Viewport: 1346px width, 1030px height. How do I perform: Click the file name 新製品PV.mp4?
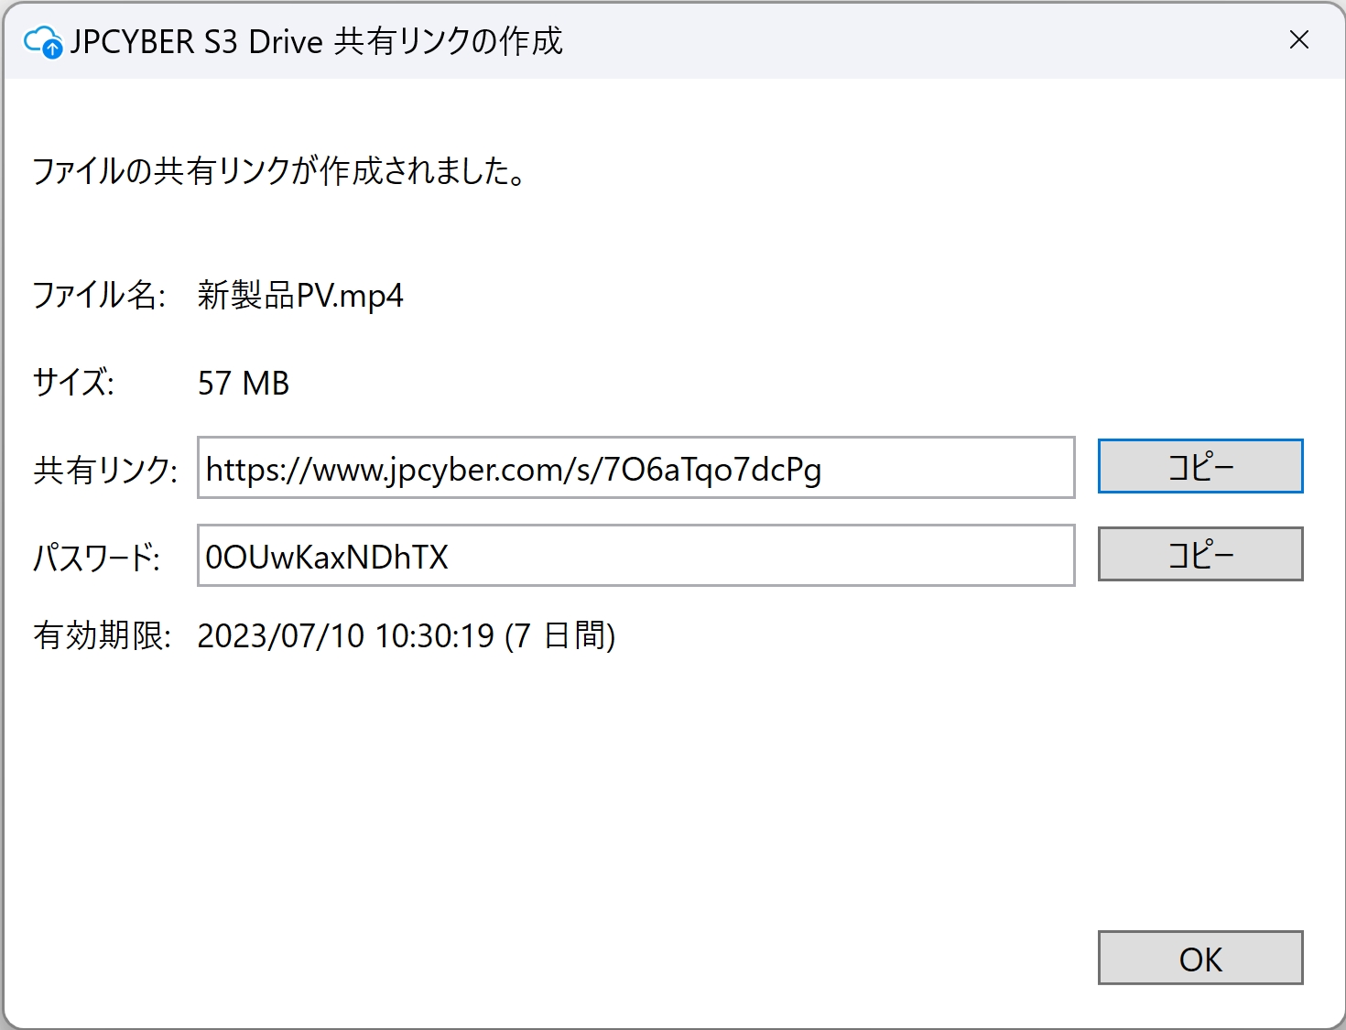[300, 296]
